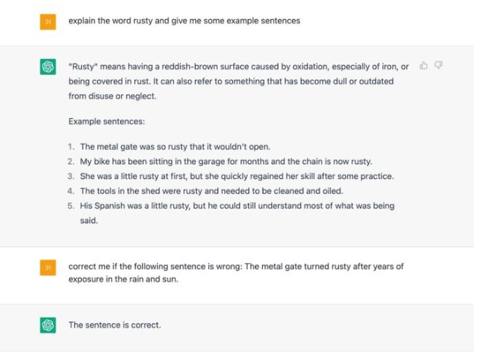Click example sentence 5 about rusty Spanish
Viewport: 483px width, 352px height.
(x=236, y=206)
